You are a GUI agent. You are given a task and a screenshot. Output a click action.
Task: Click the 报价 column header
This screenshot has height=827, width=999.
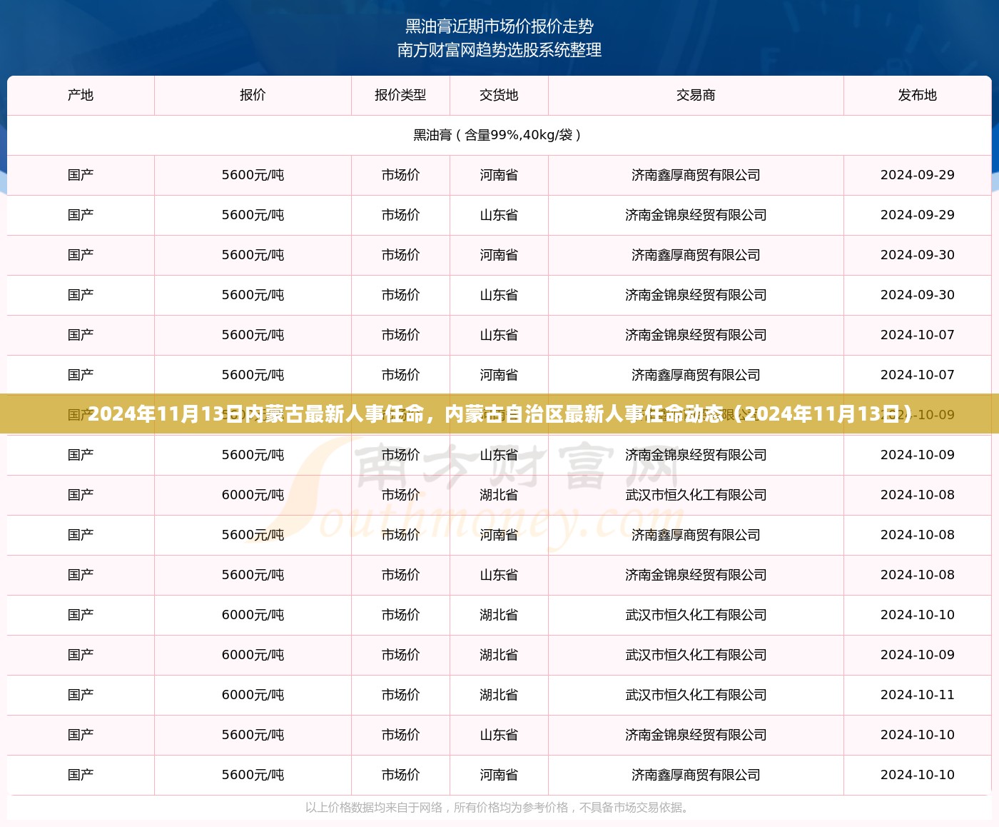pos(253,95)
